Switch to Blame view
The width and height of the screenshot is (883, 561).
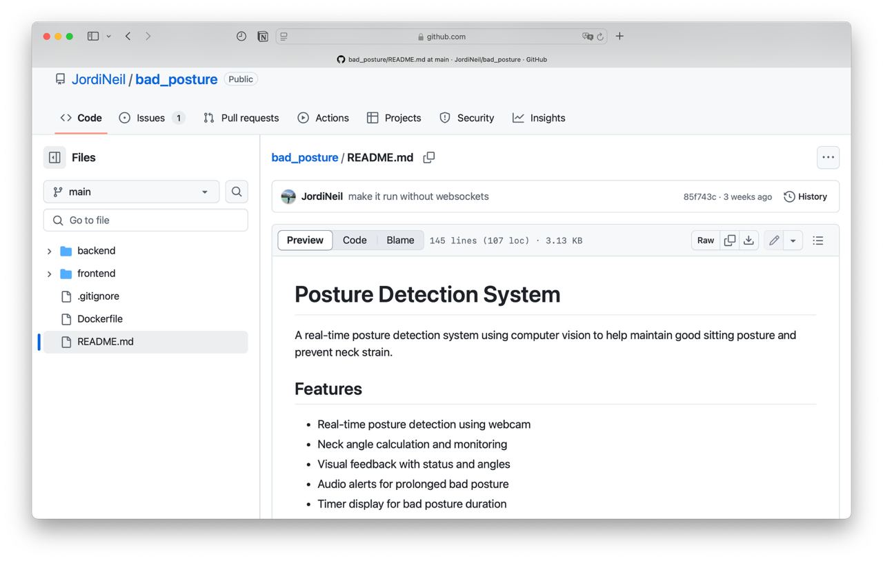point(400,241)
